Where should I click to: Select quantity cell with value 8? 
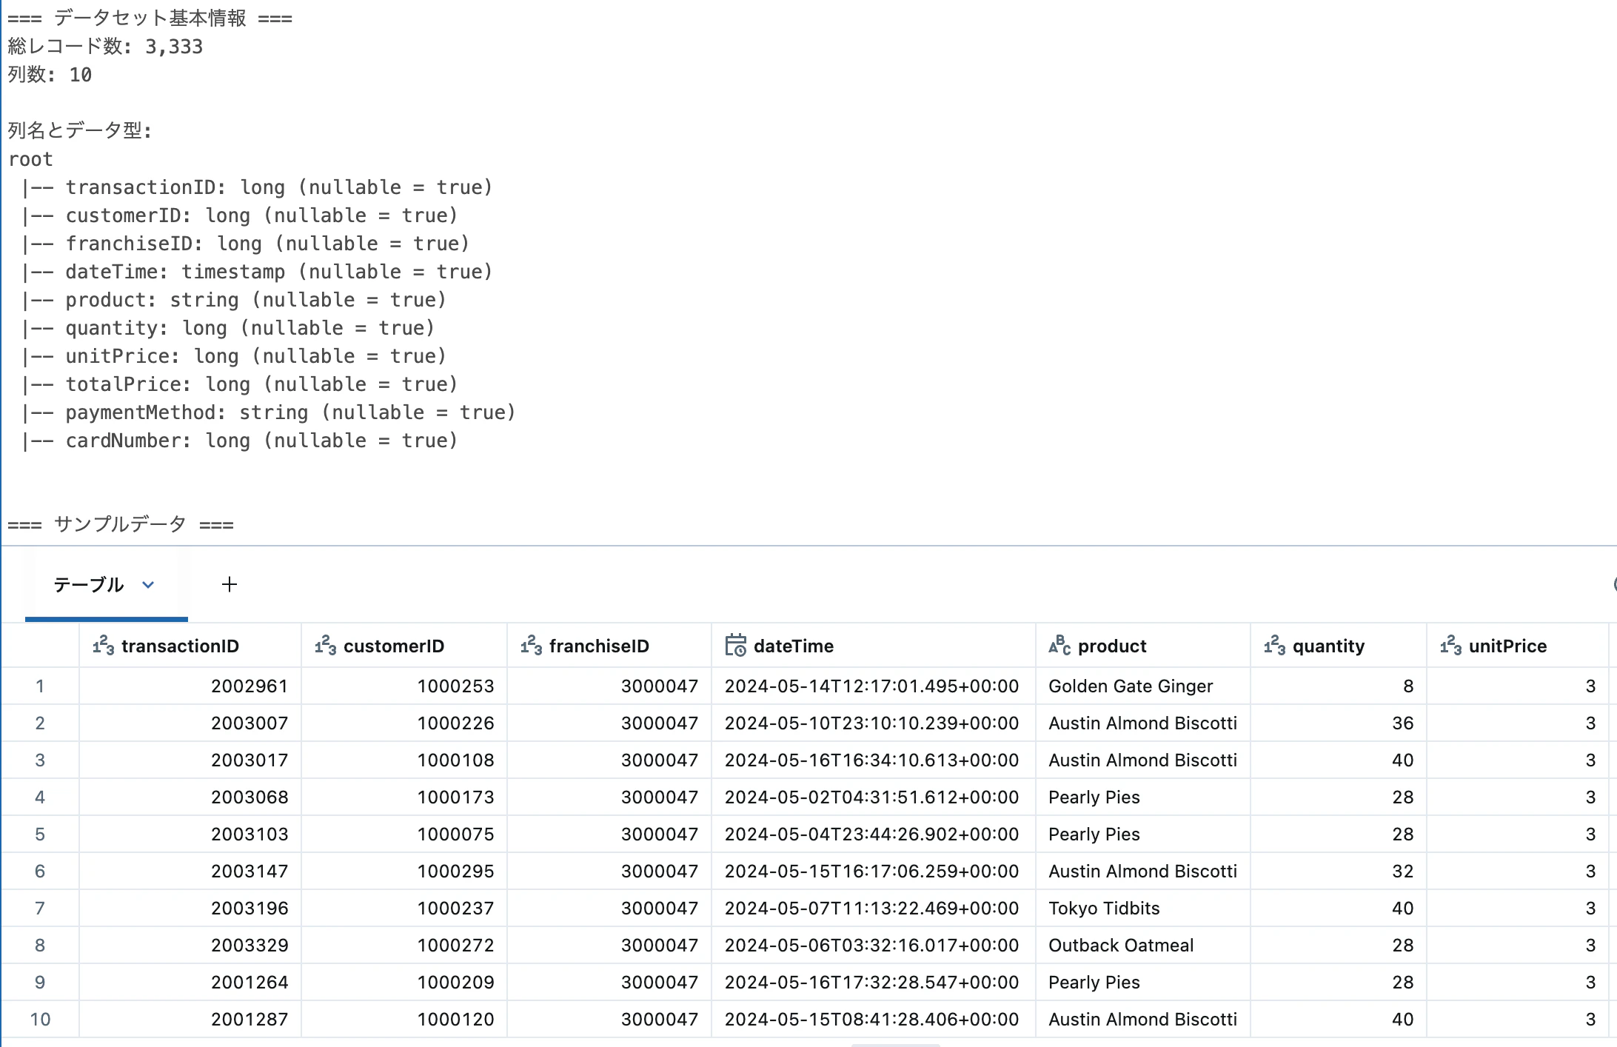click(1339, 686)
